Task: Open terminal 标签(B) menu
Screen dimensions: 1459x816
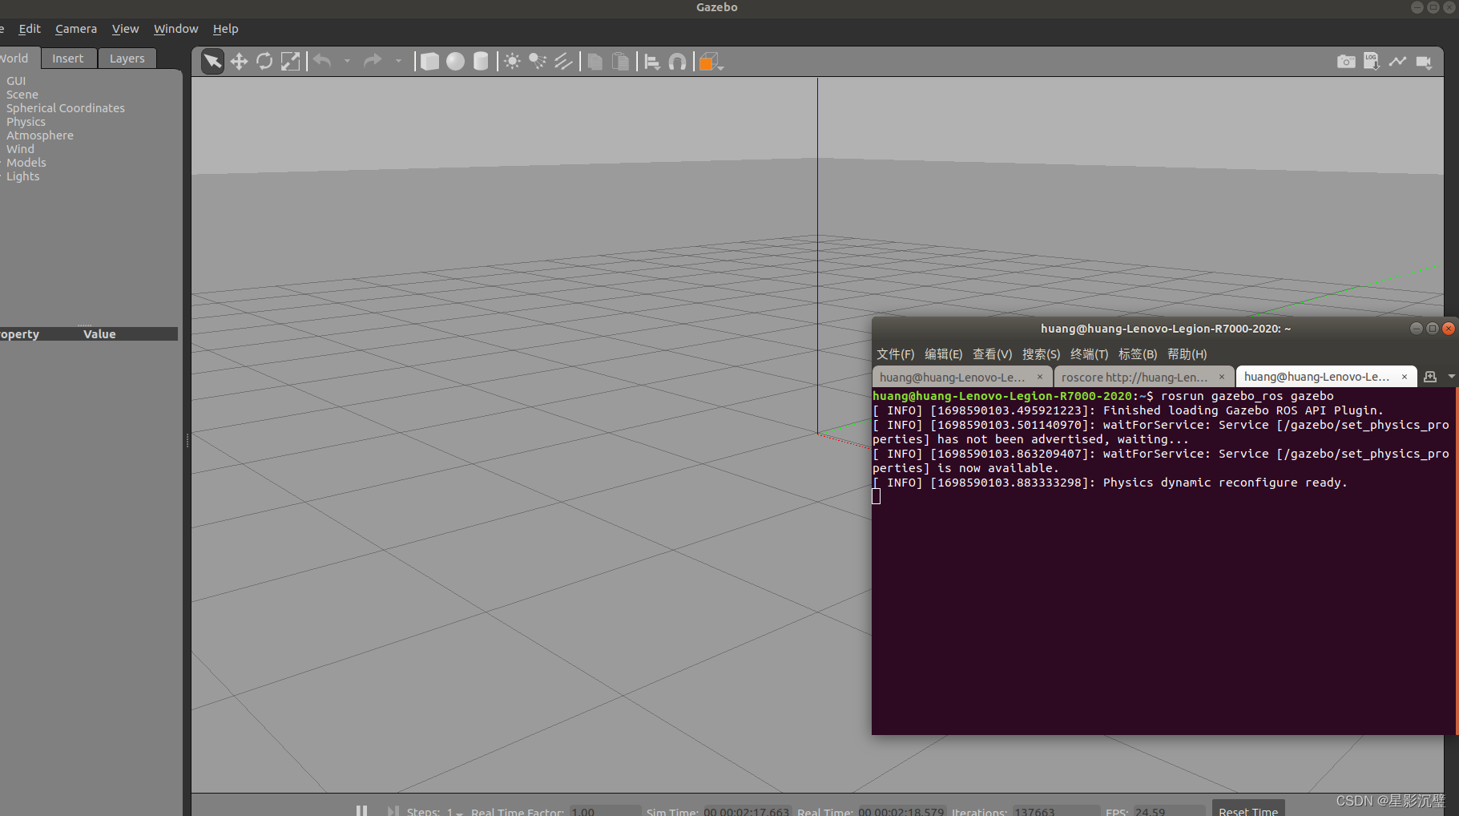Action: point(1138,354)
